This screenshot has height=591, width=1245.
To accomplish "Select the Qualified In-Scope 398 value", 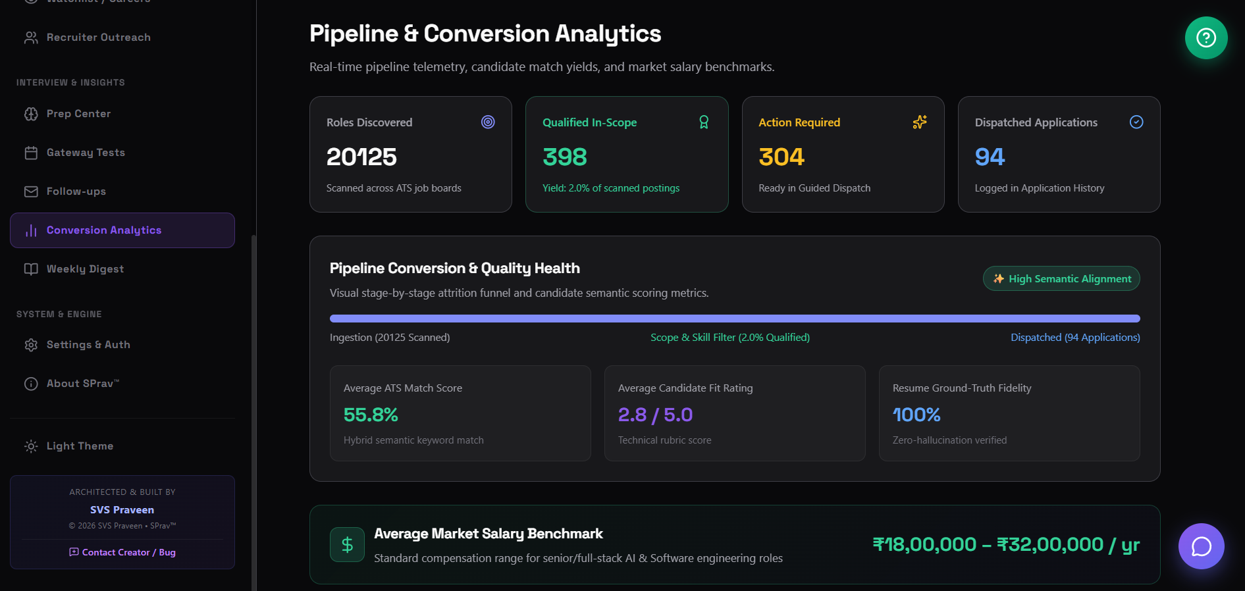I will pos(564,157).
